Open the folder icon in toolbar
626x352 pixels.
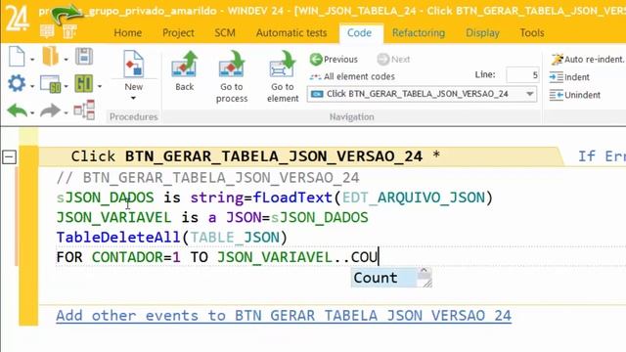point(51,56)
